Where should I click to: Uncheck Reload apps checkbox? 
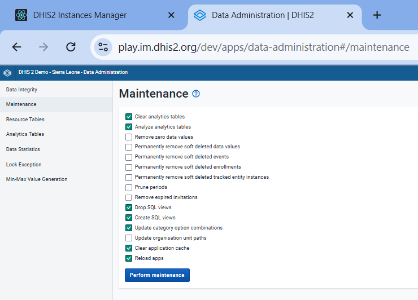(x=129, y=258)
